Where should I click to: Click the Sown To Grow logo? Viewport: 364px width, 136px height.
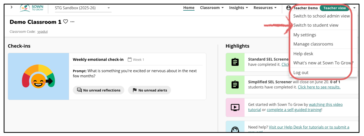[32, 8]
